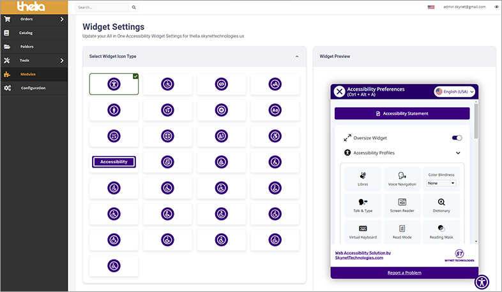Collapse the Select Widget Icon Type panel

pos(297,57)
